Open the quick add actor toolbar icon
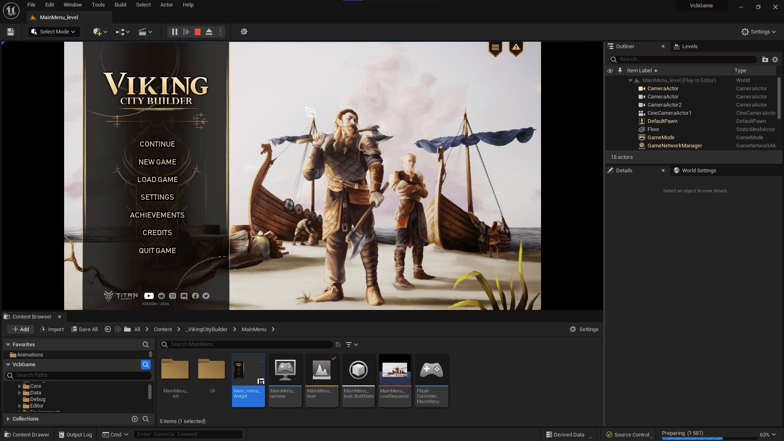Image resolution: width=784 pixels, height=441 pixels. [100, 32]
